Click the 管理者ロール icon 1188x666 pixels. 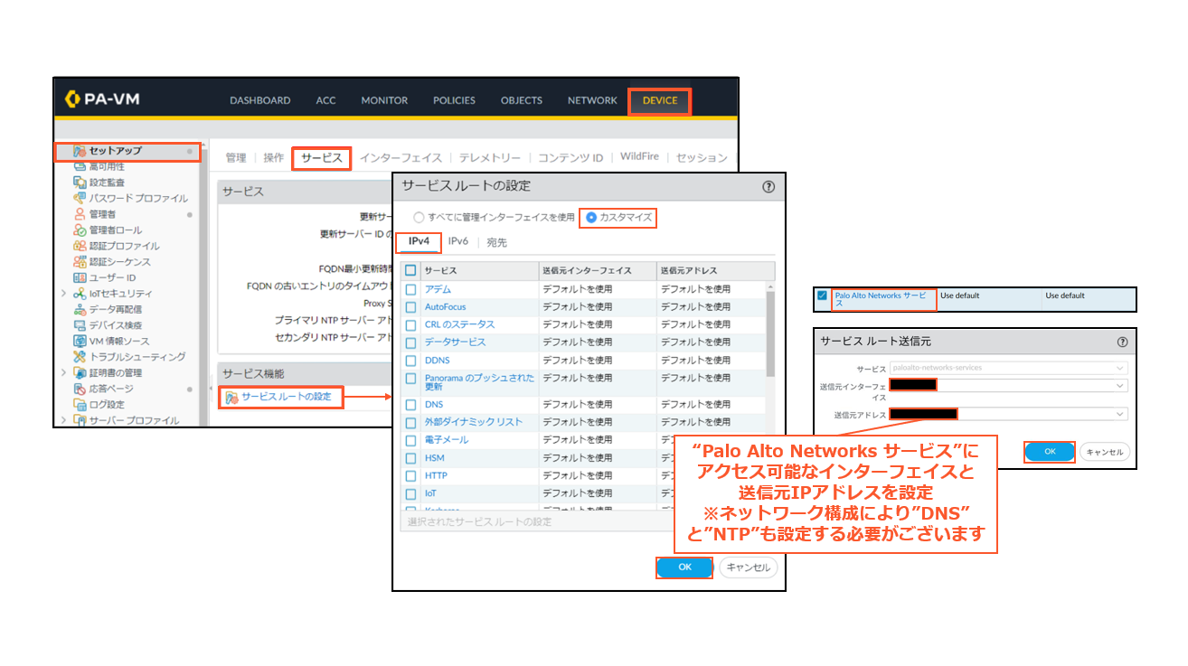click(x=80, y=230)
